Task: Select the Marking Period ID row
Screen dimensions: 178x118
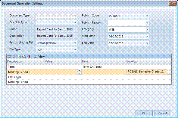Action: [89, 72]
